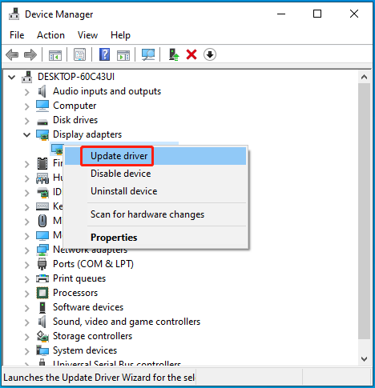The width and height of the screenshot is (375, 388).
Task: Click the Update device driver toolbar icon
Action: pos(174,54)
